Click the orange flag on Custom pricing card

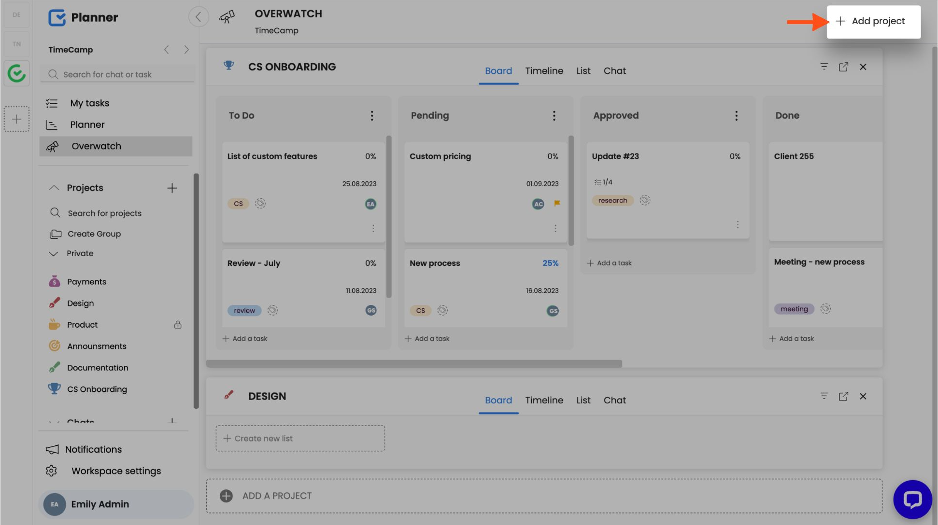pos(557,203)
